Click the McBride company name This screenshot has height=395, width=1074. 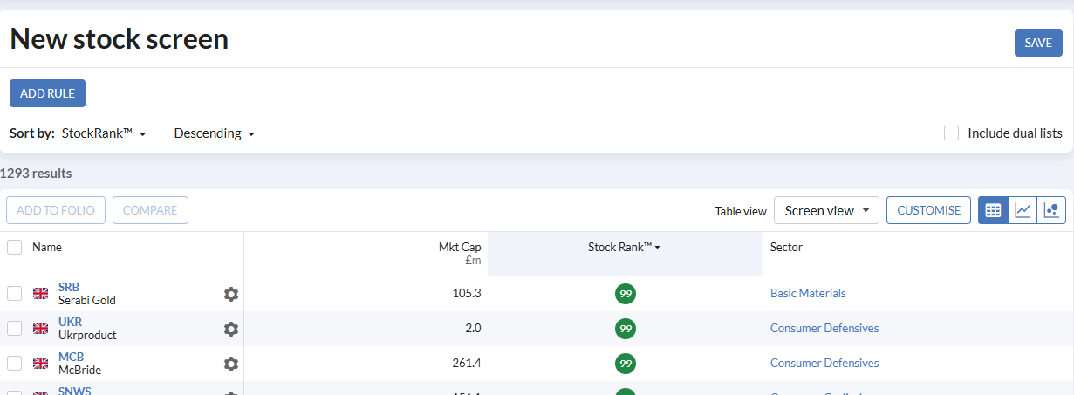(x=79, y=371)
